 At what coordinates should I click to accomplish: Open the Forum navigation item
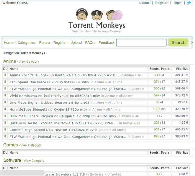45,43
